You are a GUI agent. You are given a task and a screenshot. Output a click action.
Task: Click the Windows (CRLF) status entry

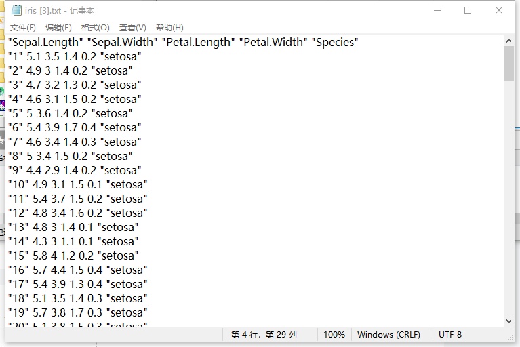pyautogui.click(x=388, y=335)
